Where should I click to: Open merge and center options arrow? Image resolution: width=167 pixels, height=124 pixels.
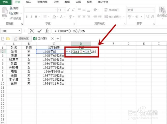tap(124, 17)
